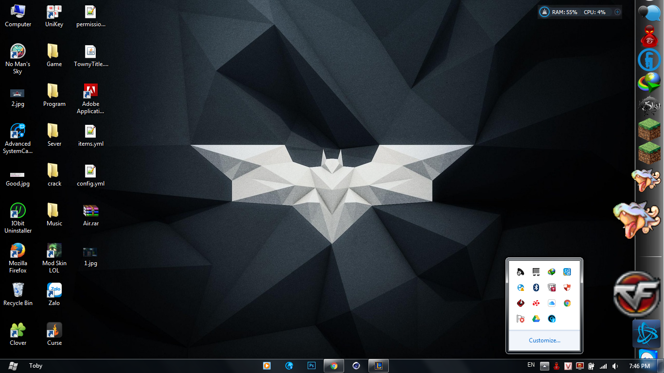Open the media player taskbar icon
Screen dimensions: 664x373
pyautogui.click(x=266, y=366)
